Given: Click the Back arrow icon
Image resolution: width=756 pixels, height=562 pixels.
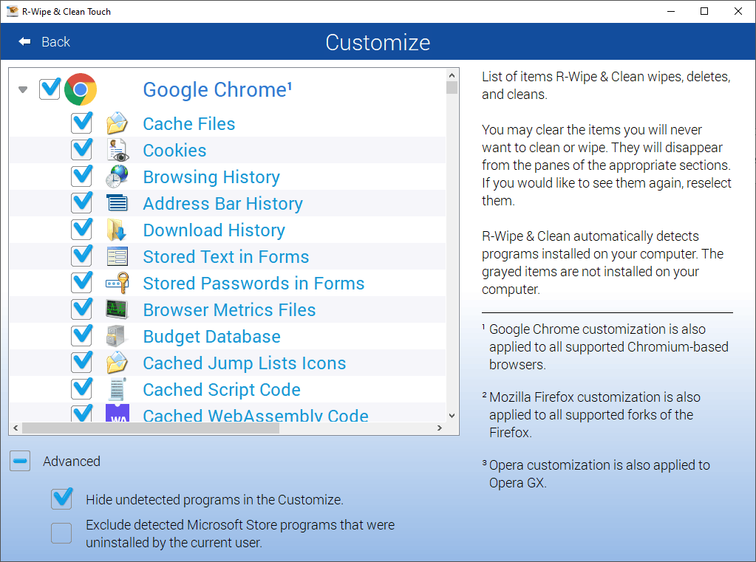Looking at the screenshot, I should coord(24,42).
